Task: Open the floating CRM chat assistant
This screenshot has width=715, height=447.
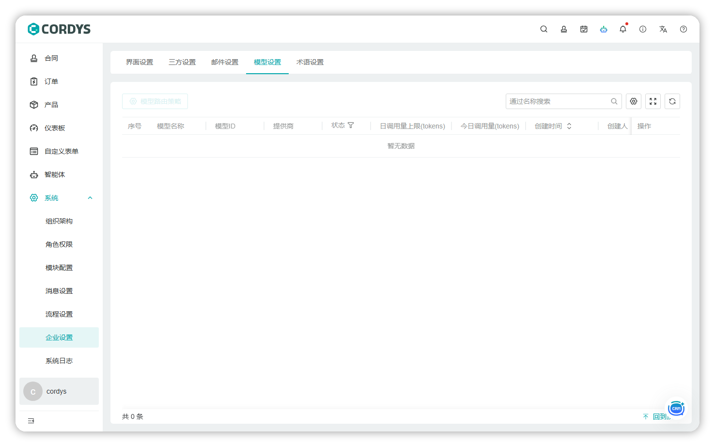Action: point(676,408)
